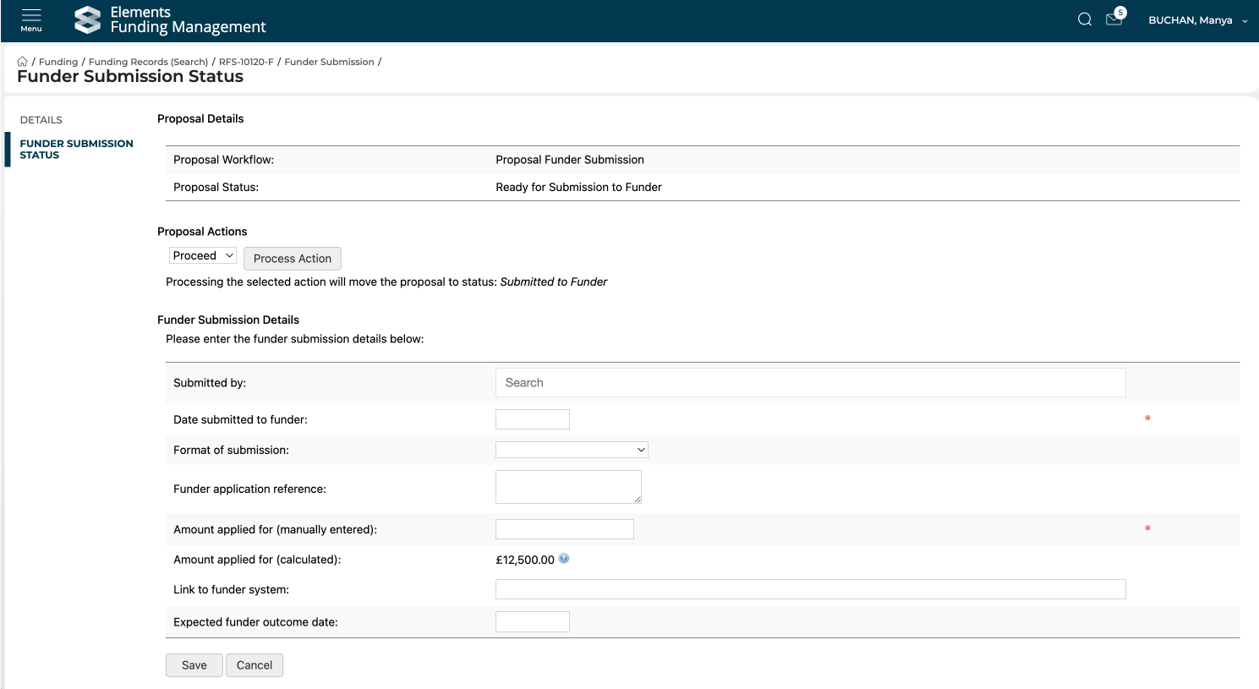
Task: Click the Cancel button
Action: pos(255,665)
